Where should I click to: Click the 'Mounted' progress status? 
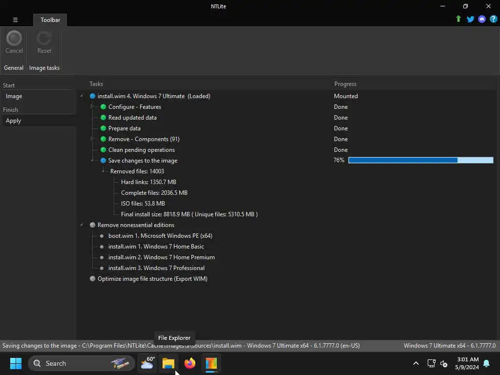click(x=346, y=96)
